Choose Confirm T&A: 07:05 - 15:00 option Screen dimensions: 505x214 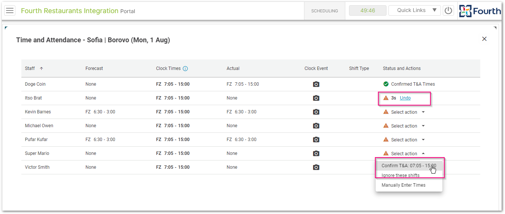coord(409,166)
